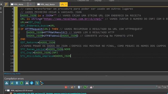Open the project P tab
The height and width of the screenshot is (94, 168).
(x=6, y=4)
